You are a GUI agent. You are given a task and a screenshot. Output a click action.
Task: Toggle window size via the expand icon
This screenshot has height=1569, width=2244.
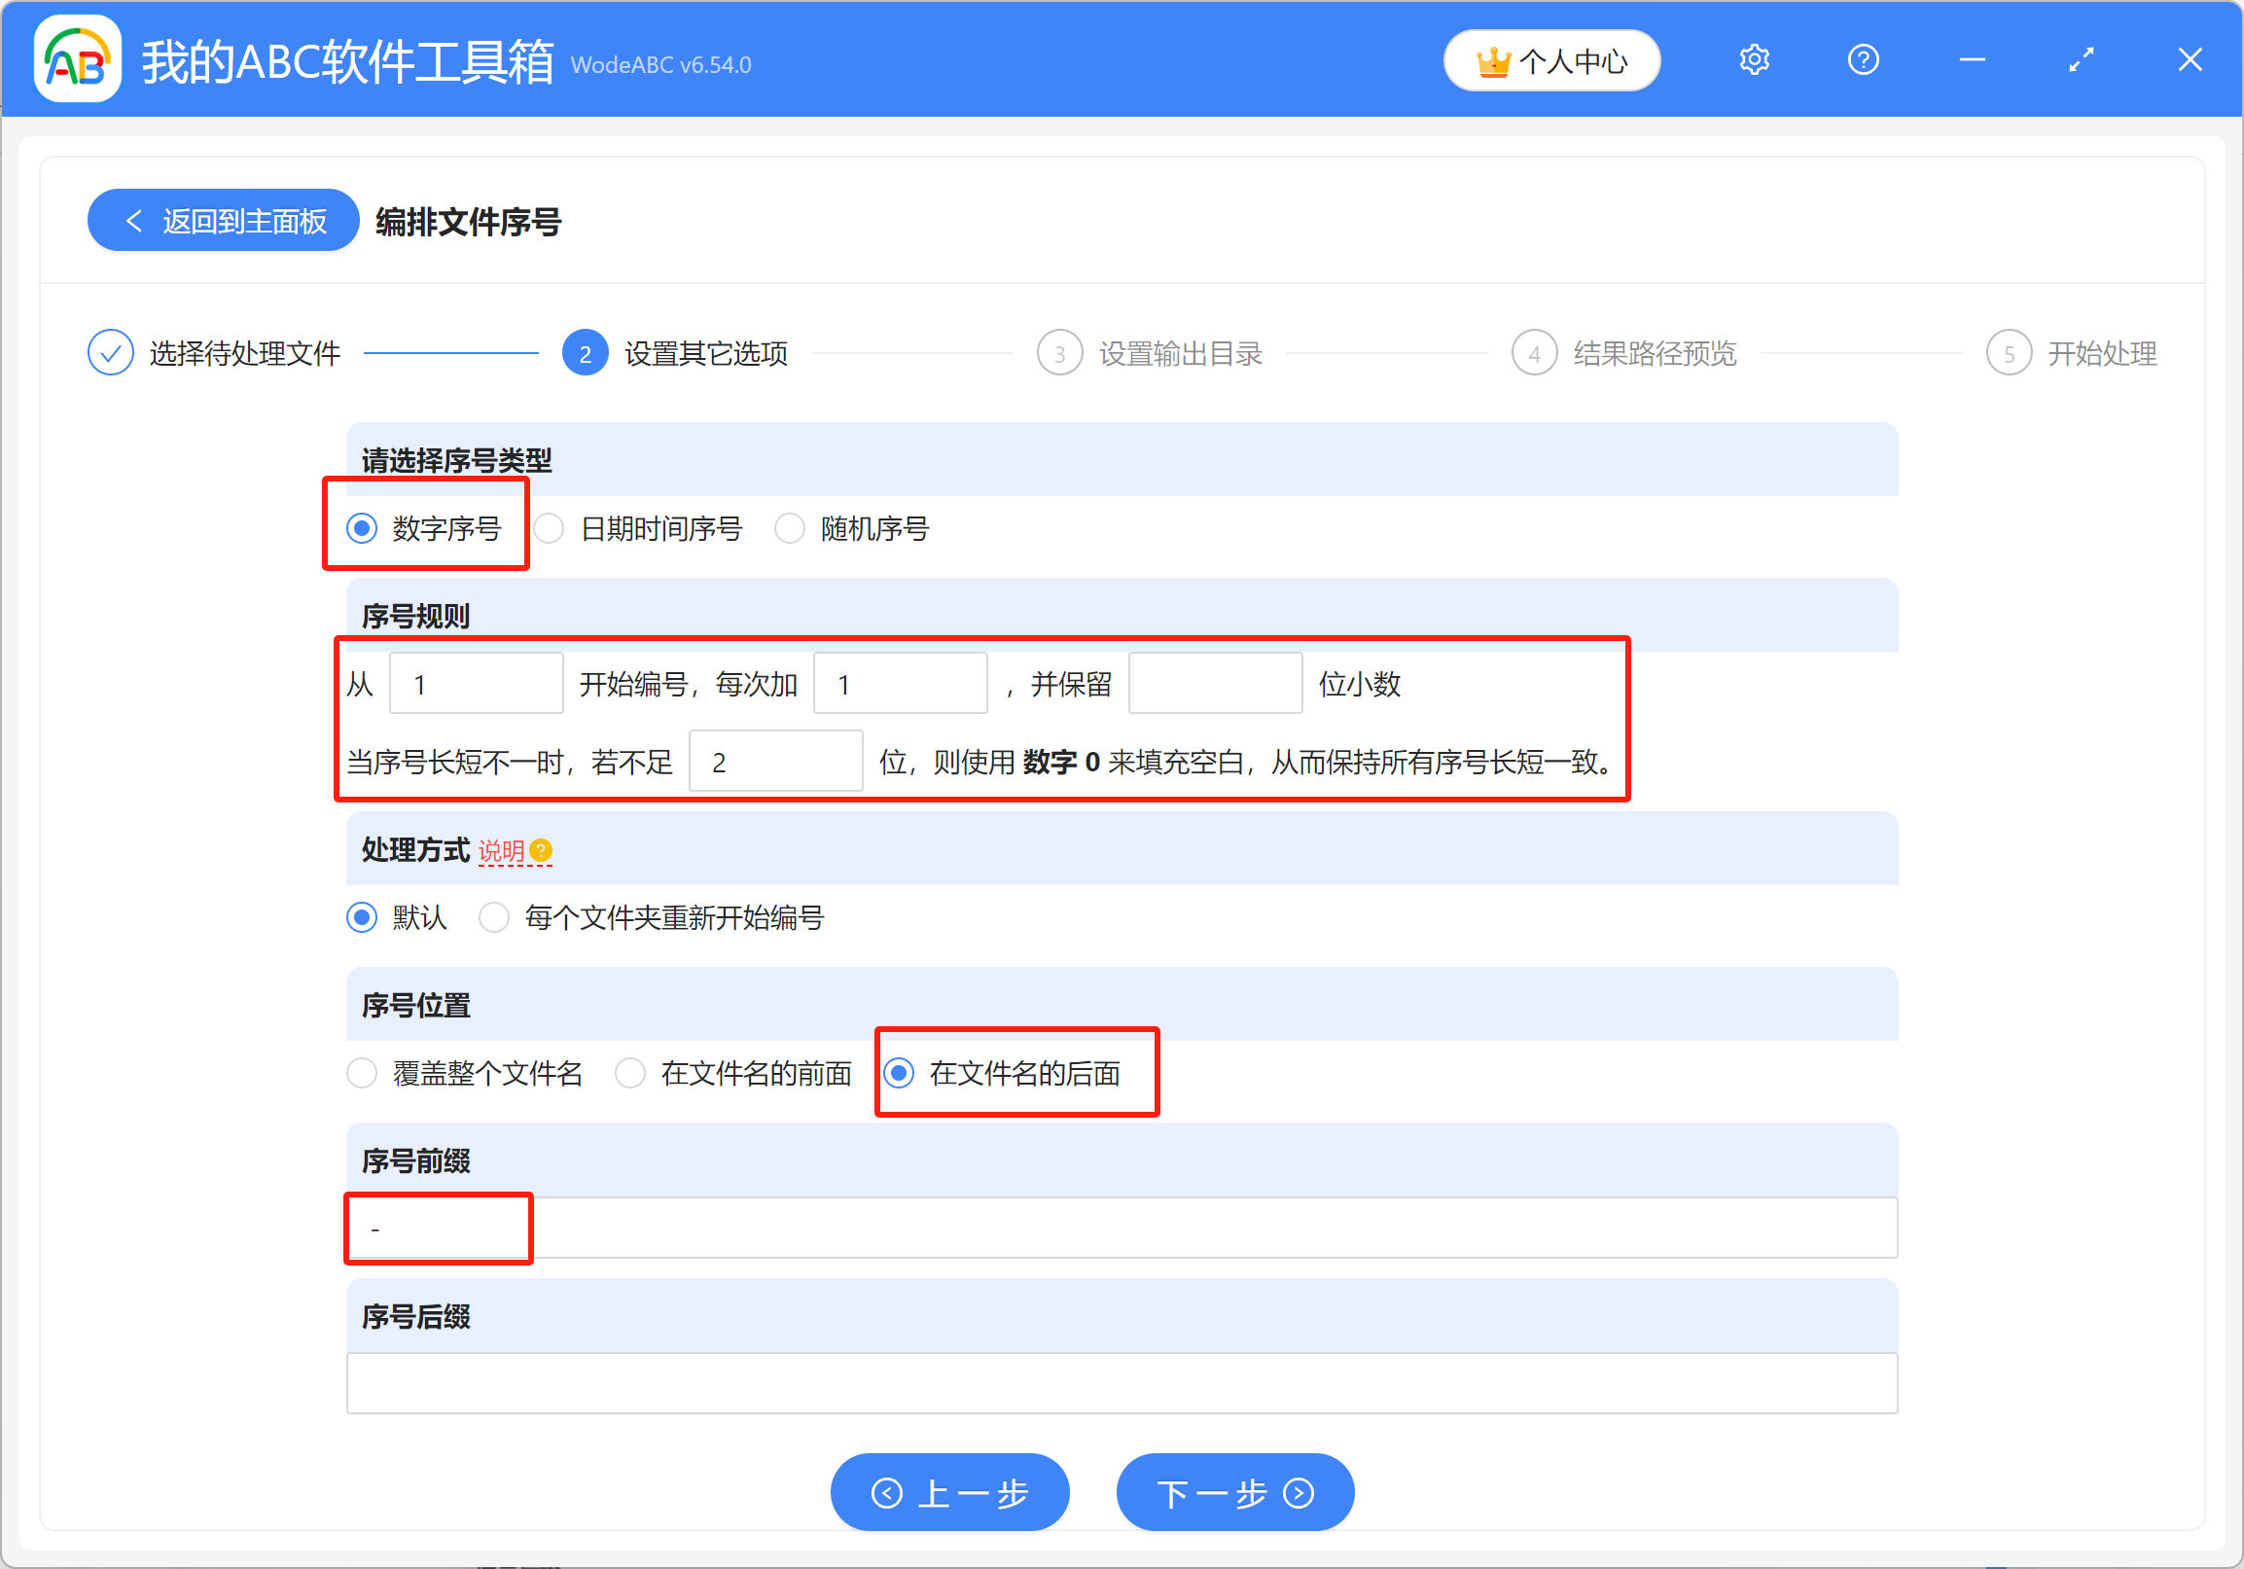pyautogui.click(x=2081, y=60)
